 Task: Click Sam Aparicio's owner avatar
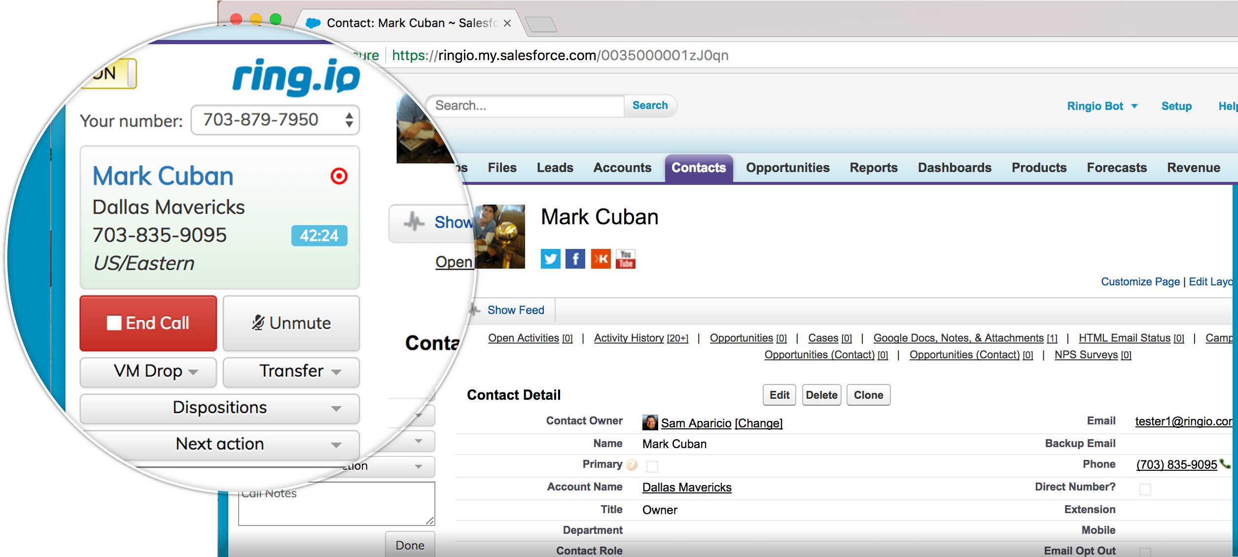pos(650,422)
